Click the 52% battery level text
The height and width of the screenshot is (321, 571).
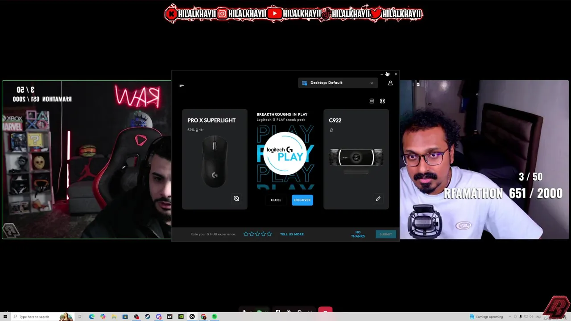[x=191, y=130]
